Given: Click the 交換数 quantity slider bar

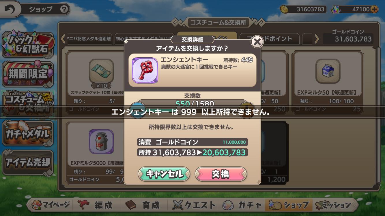Looking at the screenshot, I should pyautogui.click(x=192, y=104).
